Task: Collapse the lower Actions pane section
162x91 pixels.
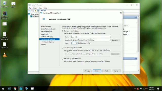Action: point(136,58)
